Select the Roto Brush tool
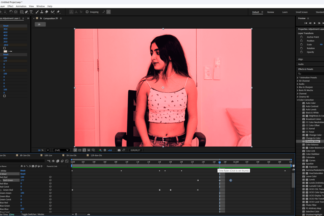Screen dimensions: 324x216 [x=52, y=12]
